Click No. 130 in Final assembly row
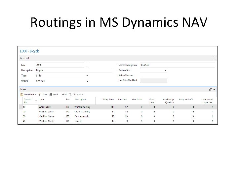 (67, 116)
